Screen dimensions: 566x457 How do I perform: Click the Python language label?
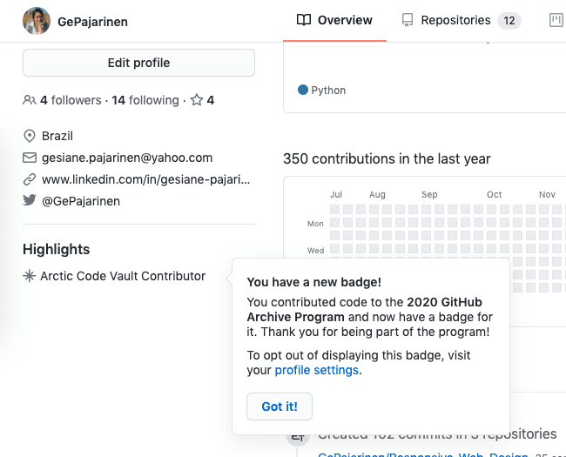tap(328, 91)
